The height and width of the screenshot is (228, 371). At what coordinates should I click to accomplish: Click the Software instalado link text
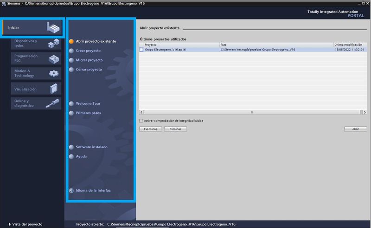pos(91,147)
